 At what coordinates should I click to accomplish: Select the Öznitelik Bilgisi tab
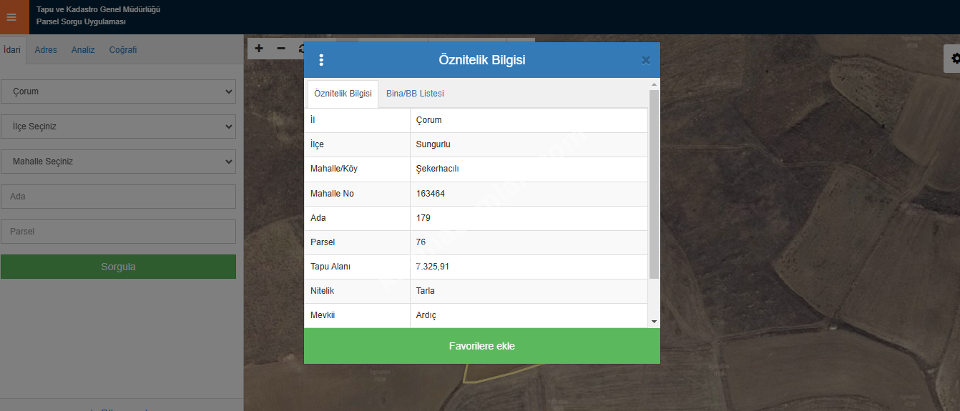343,94
